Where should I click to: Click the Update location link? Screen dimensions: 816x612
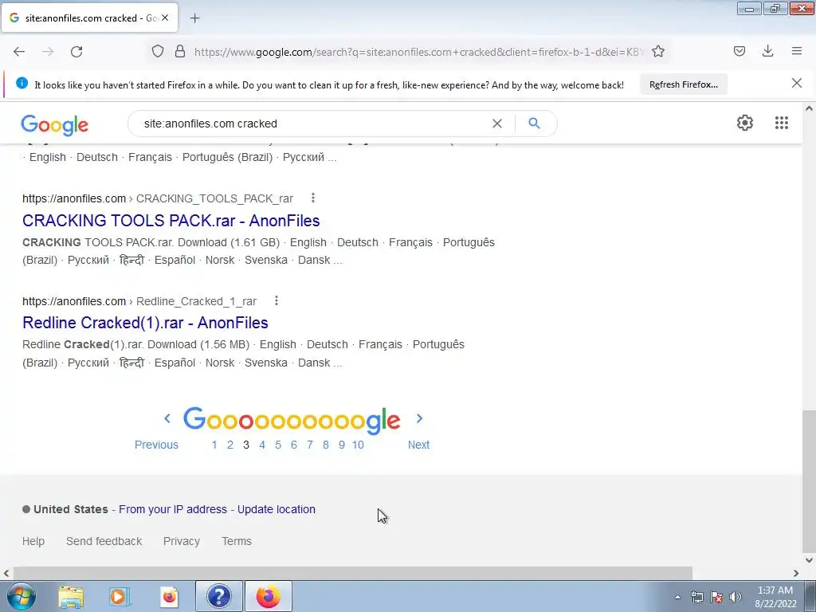click(277, 509)
